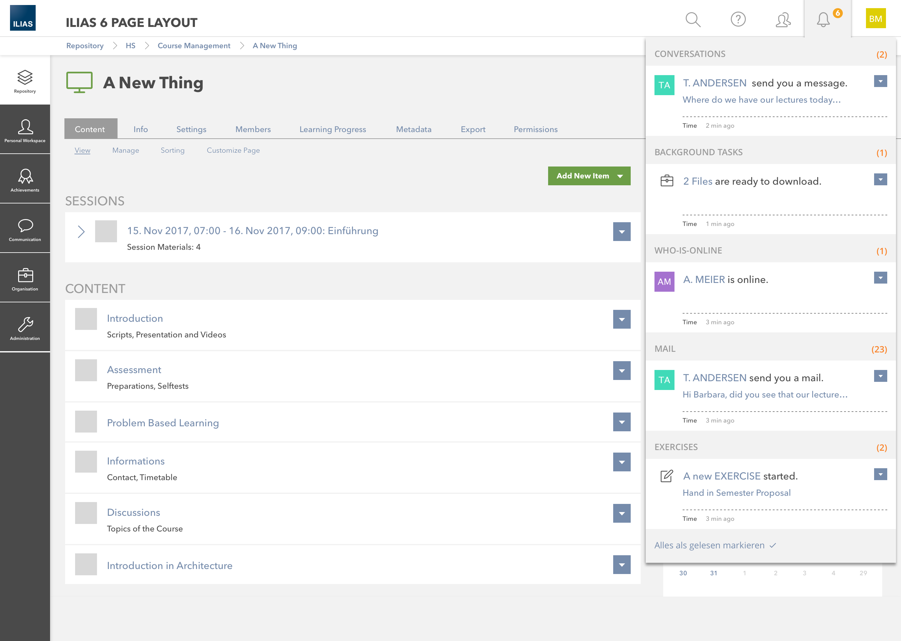Open Achievements in the sidebar
This screenshot has height=641, width=901.
click(x=25, y=180)
